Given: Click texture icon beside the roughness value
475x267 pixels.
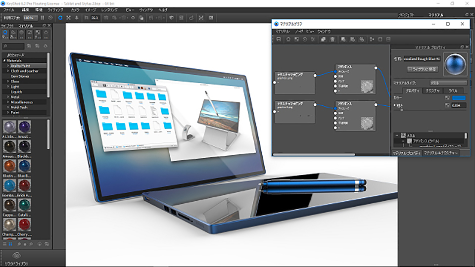Looking at the screenshot, I should [x=447, y=105].
